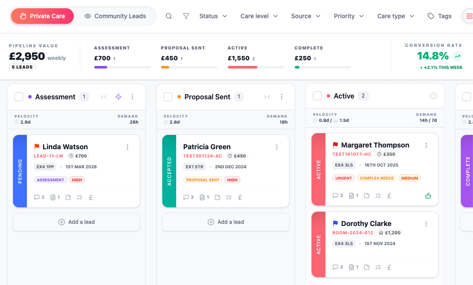Tick the Proposal Sent column checkbox
Viewport: 473px width, 285px height.
tap(168, 96)
